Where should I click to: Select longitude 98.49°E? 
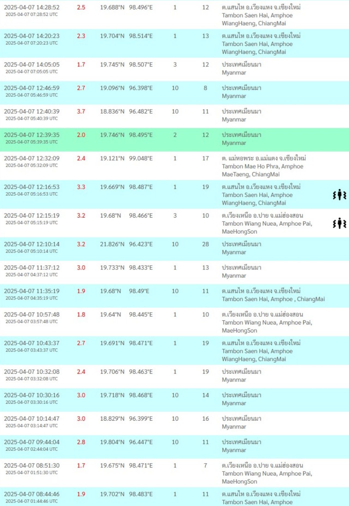[139, 291]
